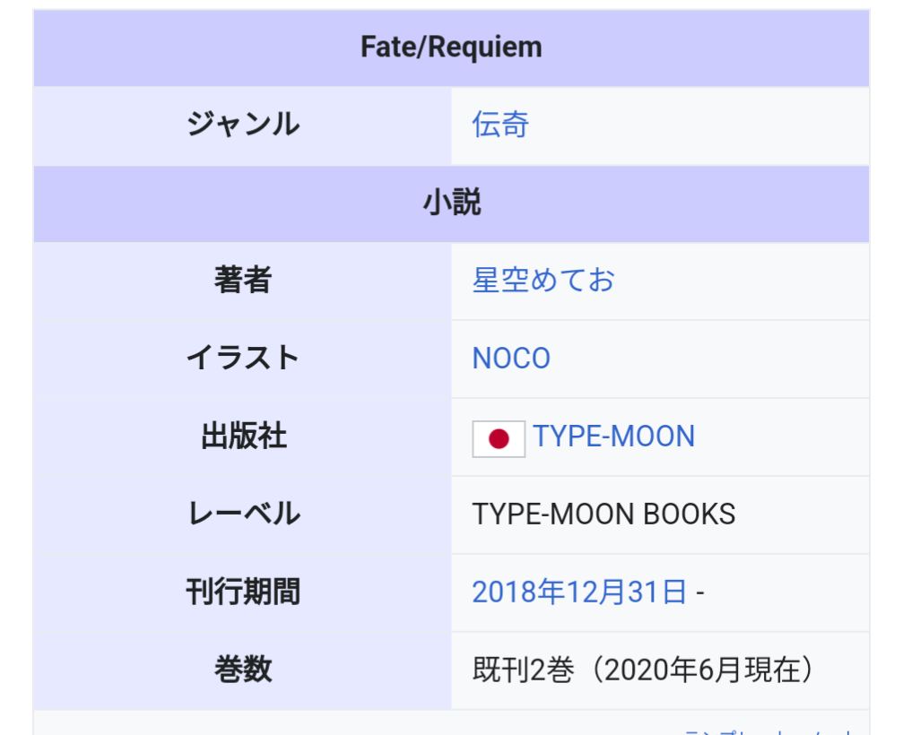This screenshot has height=735, width=903.
Task: Click the イラスト row label
Action: click(x=243, y=359)
